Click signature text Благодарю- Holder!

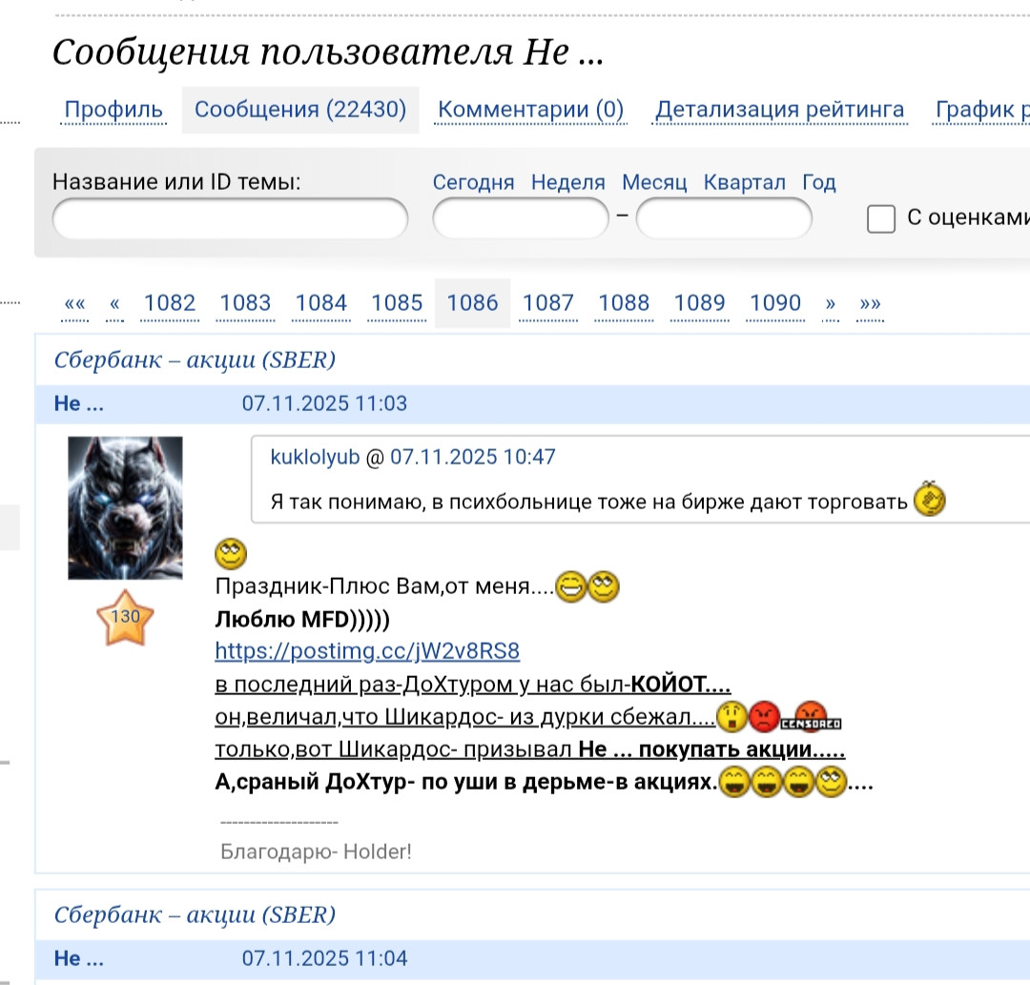[316, 852]
